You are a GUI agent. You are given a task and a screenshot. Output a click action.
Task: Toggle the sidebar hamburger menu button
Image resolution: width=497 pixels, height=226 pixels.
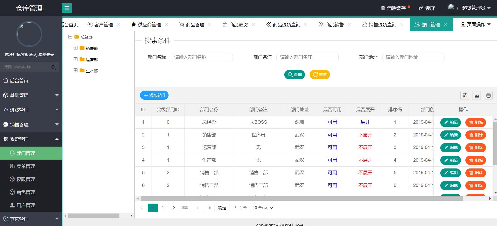[67, 8]
